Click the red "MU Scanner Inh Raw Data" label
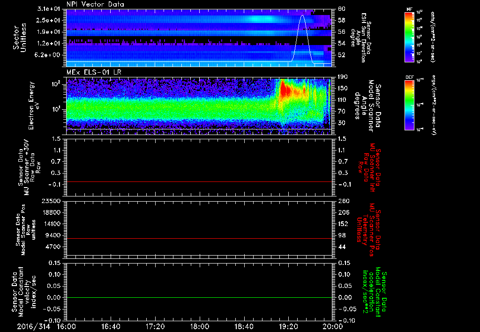The height and width of the screenshot is (332, 480). pos(369,167)
